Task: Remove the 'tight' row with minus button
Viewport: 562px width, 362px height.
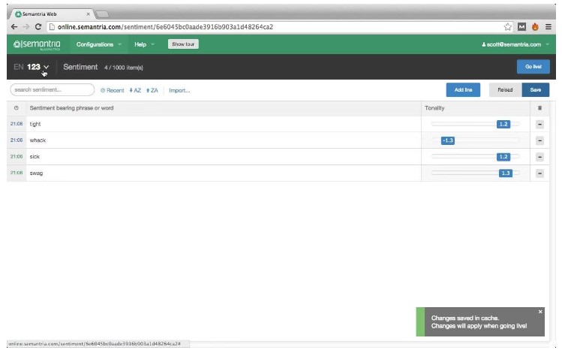Action: click(539, 124)
